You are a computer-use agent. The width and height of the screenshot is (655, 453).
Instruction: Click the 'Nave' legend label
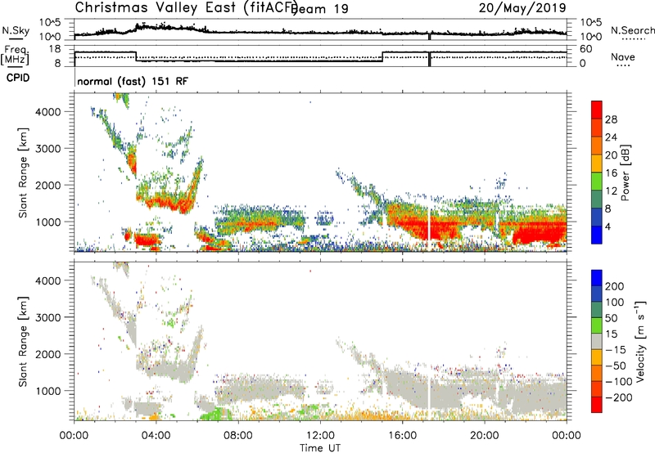click(x=622, y=56)
